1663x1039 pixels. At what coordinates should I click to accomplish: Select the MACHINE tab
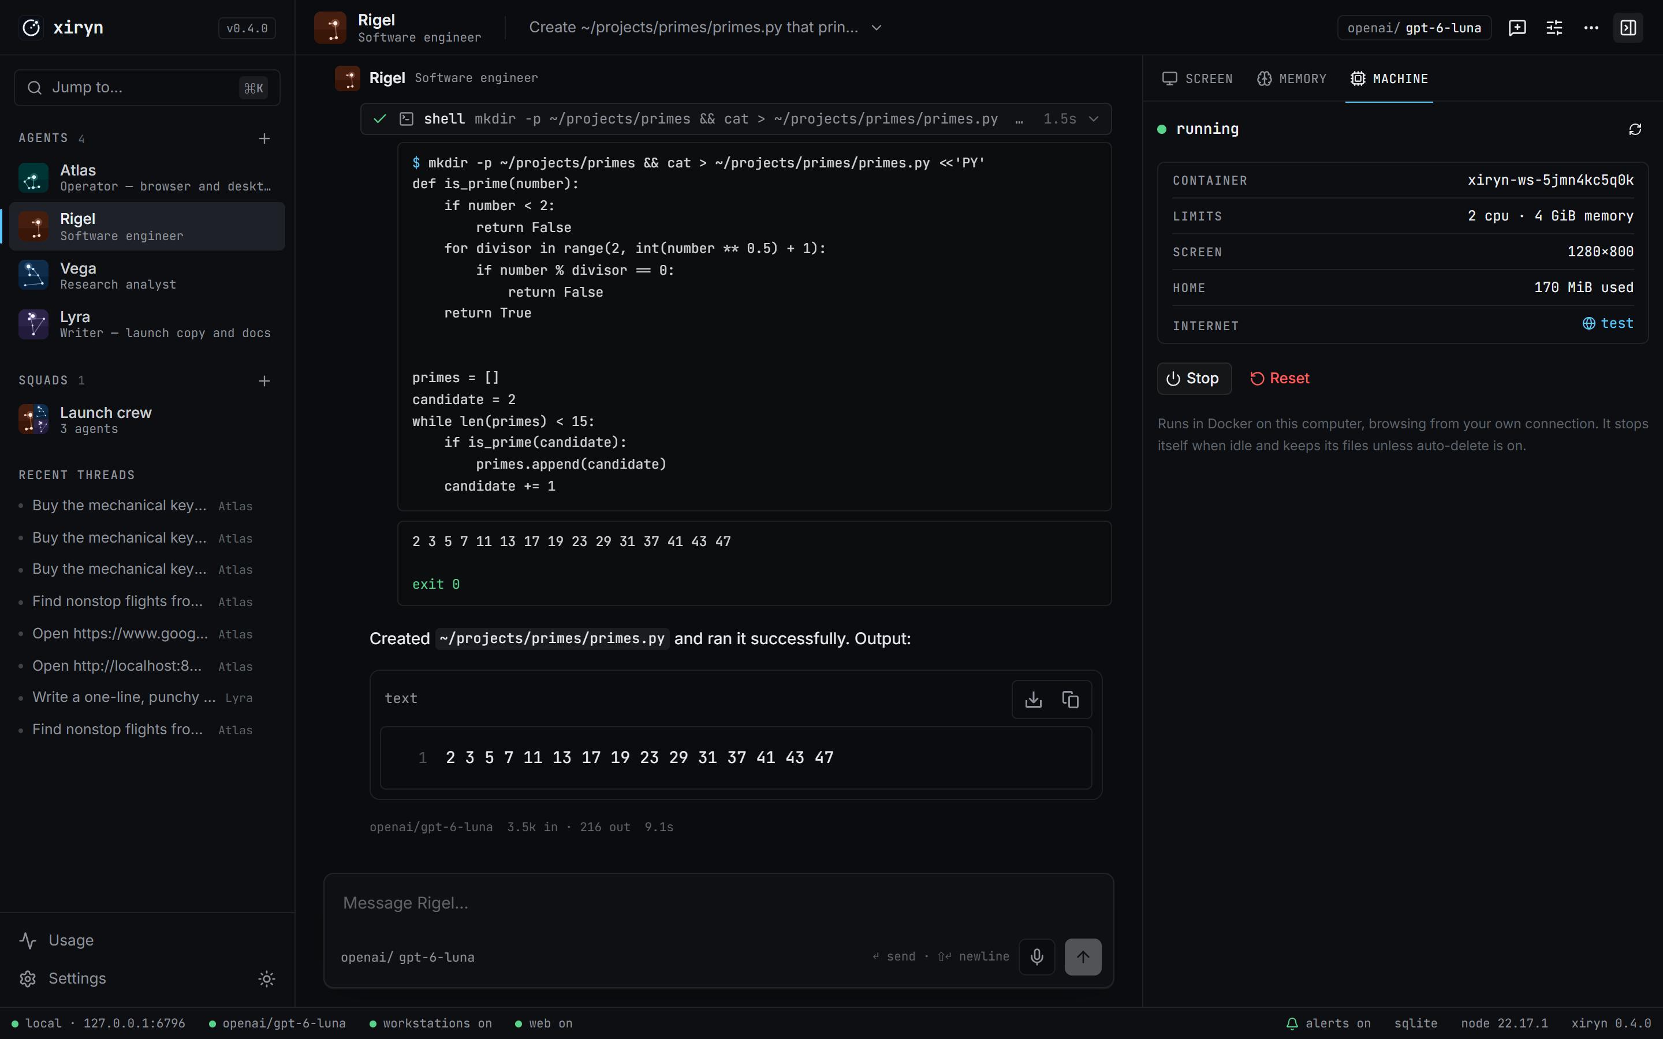point(1389,79)
